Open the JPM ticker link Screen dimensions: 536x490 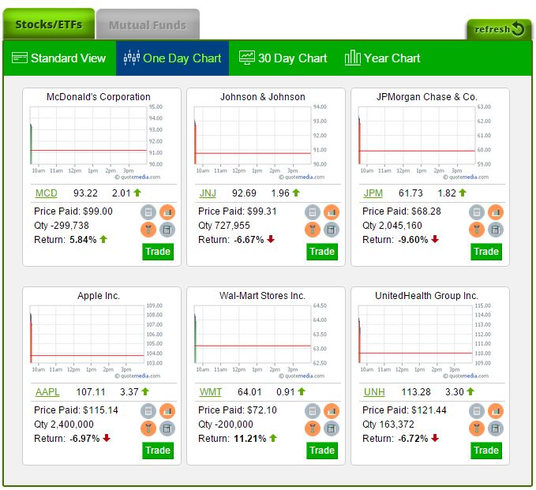(373, 193)
